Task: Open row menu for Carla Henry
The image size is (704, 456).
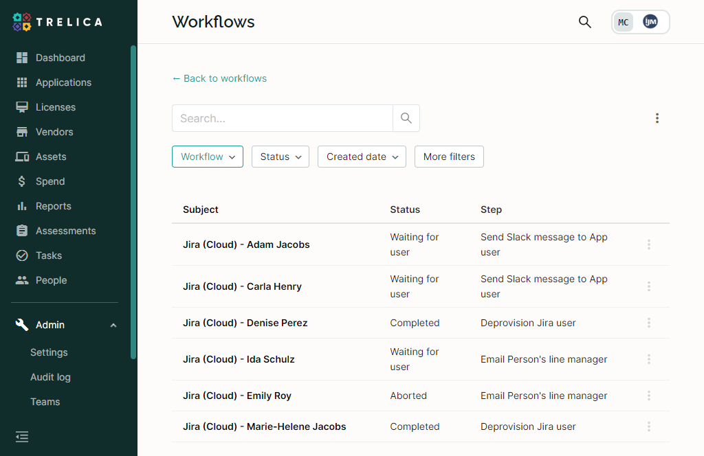Action: [649, 286]
